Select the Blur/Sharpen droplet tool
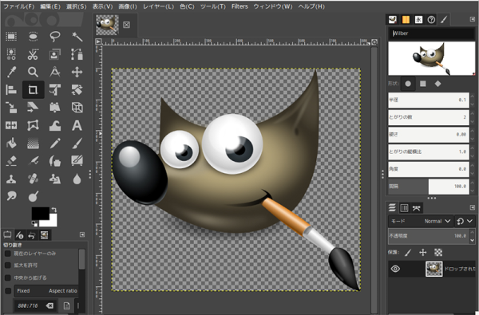 pyautogui.click(x=77, y=179)
